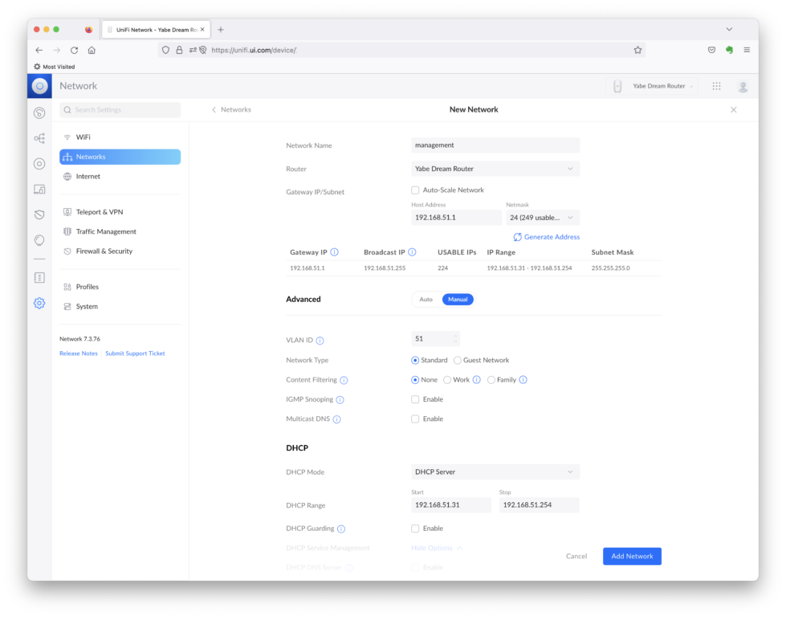
Task: Open Traffic Management settings
Action: (x=120, y=231)
